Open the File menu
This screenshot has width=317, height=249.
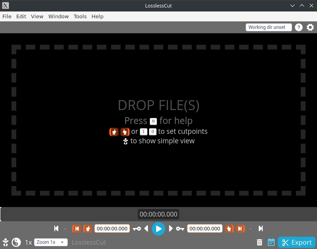tap(7, 16)
